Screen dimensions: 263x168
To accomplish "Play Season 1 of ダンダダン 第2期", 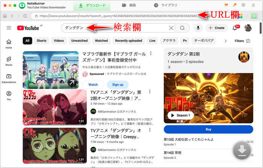I will 181,115.
